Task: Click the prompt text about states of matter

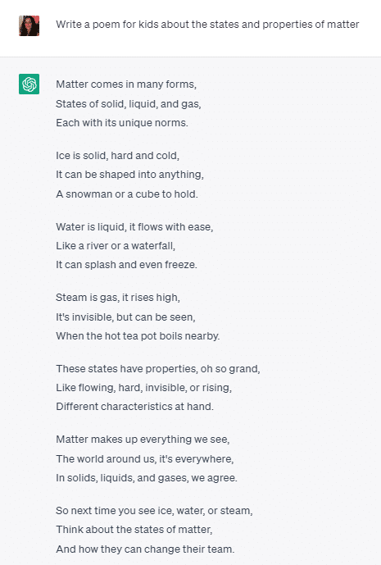Action: point(207,25)
